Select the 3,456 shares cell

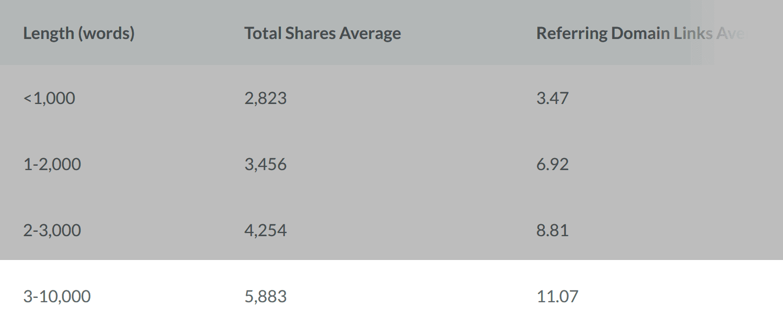(x=265, y=165)
